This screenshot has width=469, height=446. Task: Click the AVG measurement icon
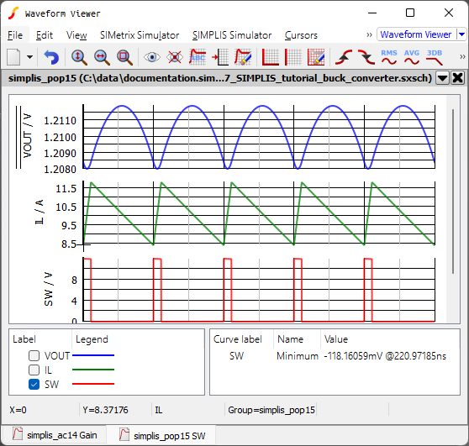pos(412,57)
